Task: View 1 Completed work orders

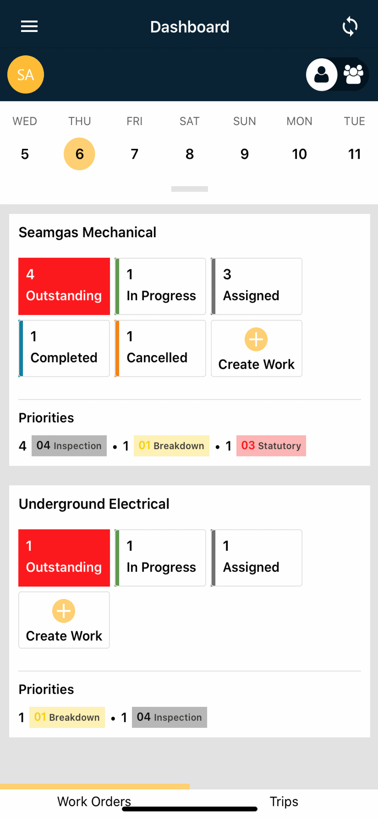Action: click(64, 348)
